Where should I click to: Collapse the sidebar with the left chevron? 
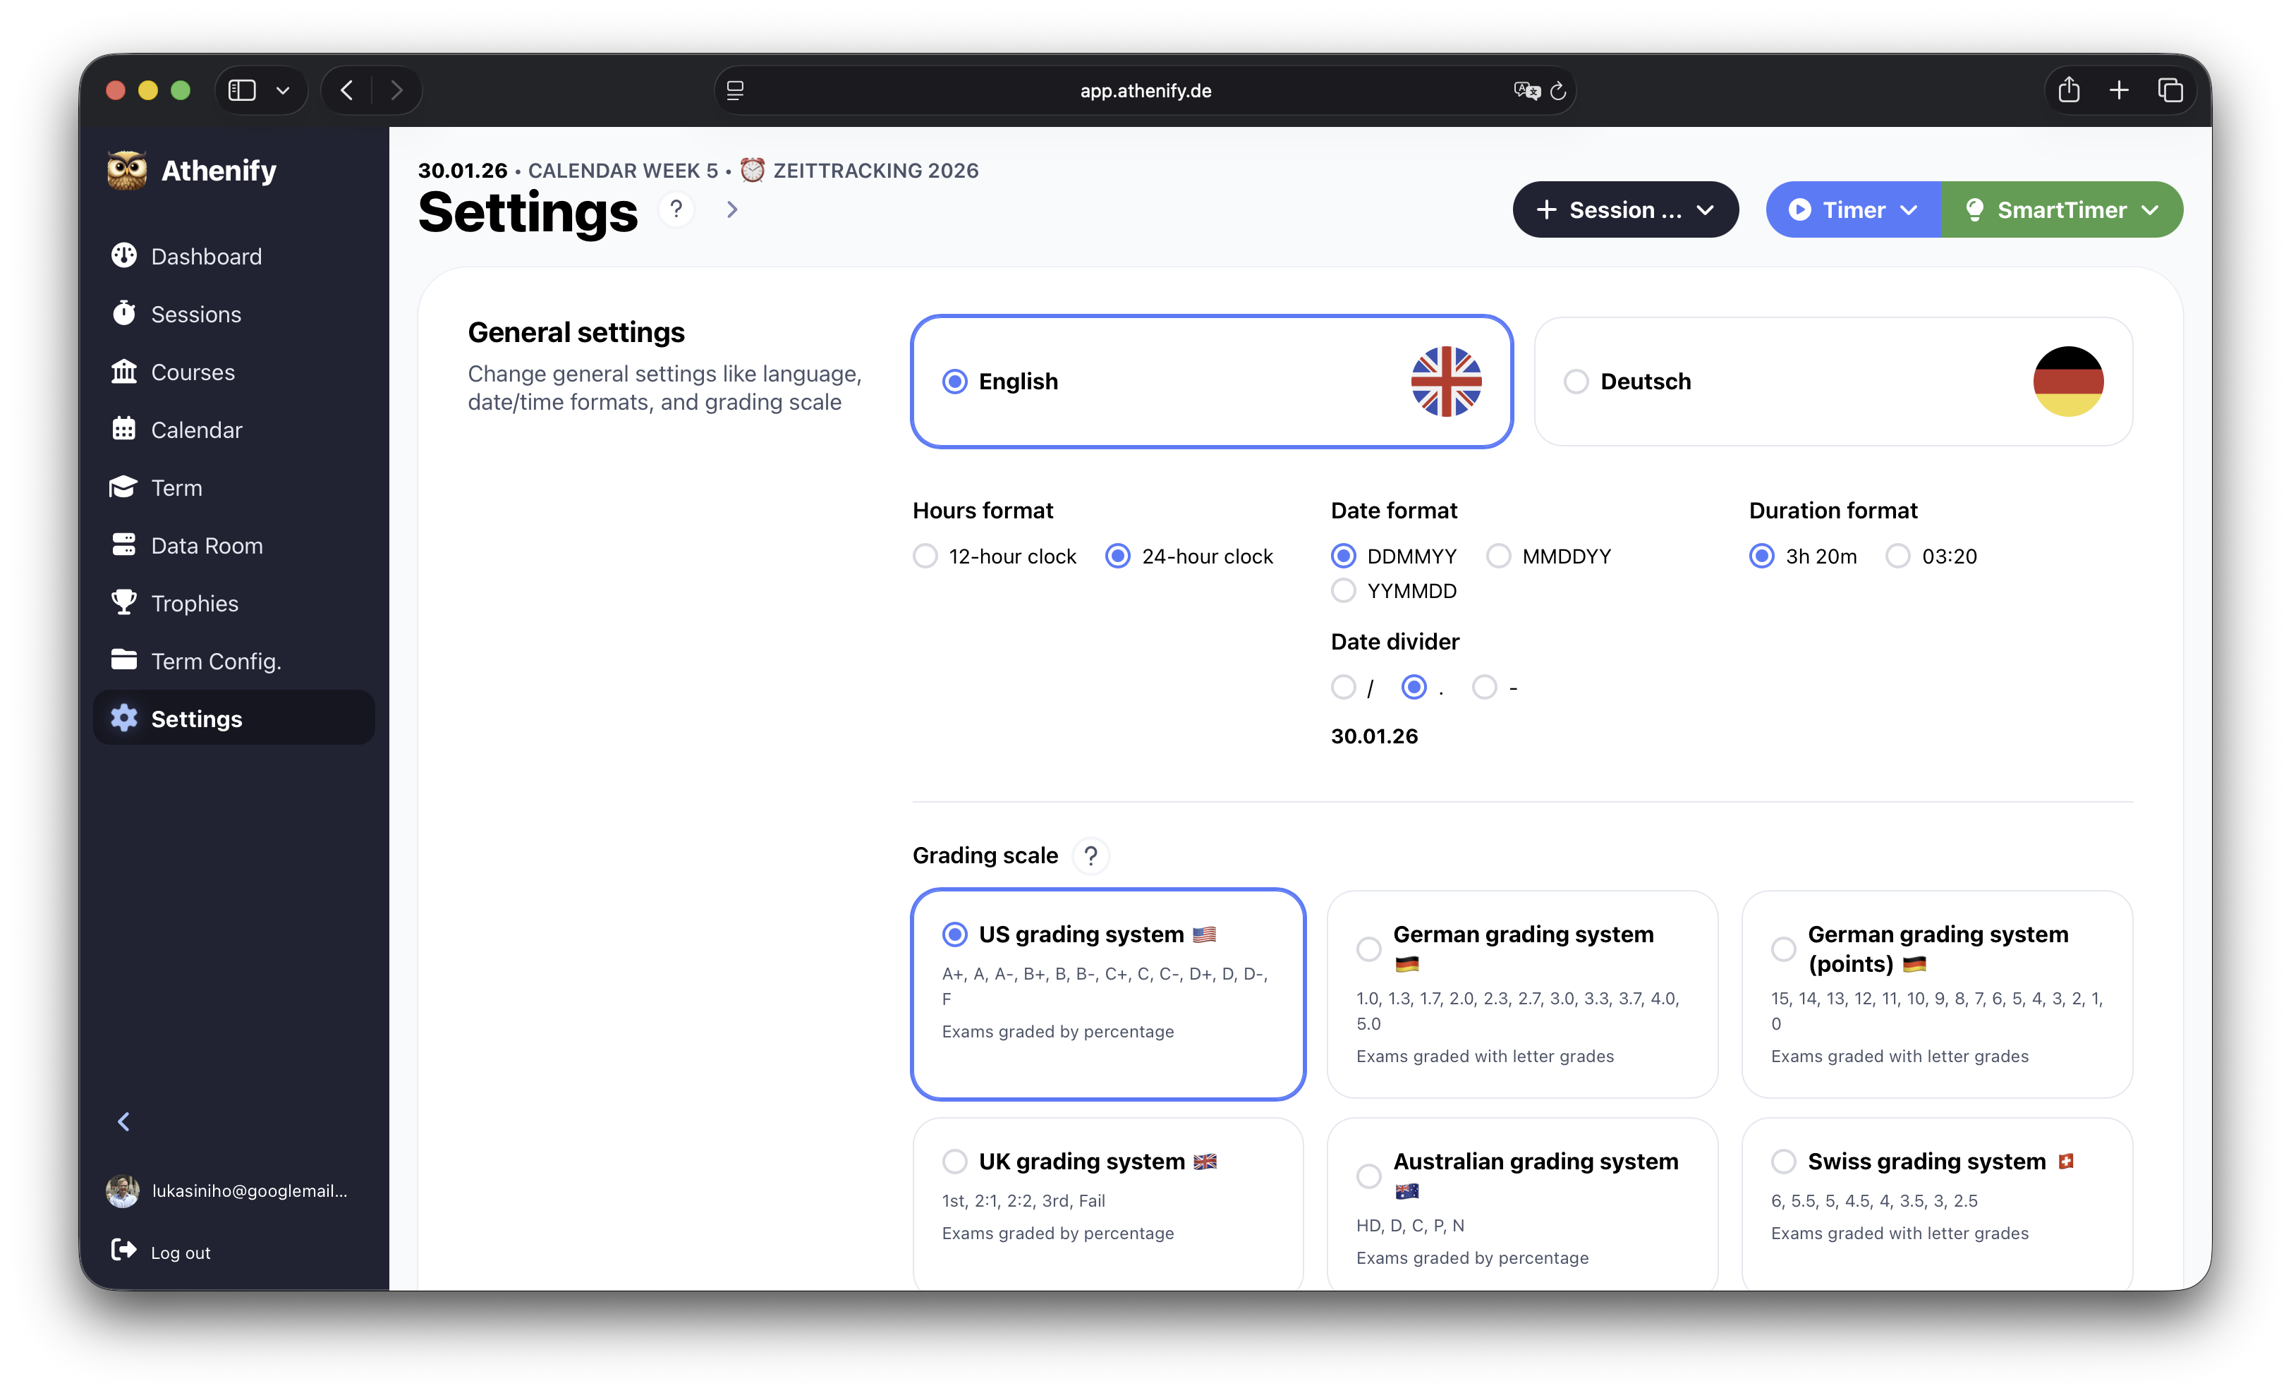point(123,1122)
